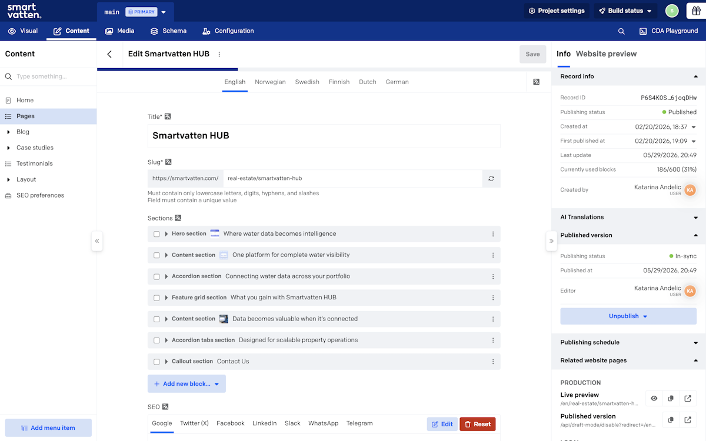Image resolution: width=706 pixels, height=441 pixels.
Task: Click eye icon for Live preview
Action: point(654,399)
